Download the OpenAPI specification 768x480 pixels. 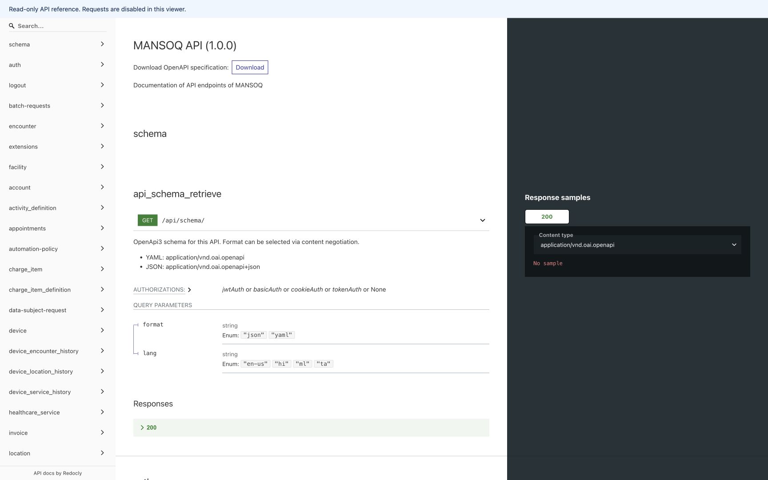click(250, 67)
